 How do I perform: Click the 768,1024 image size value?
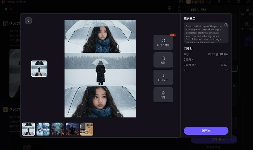224,65
